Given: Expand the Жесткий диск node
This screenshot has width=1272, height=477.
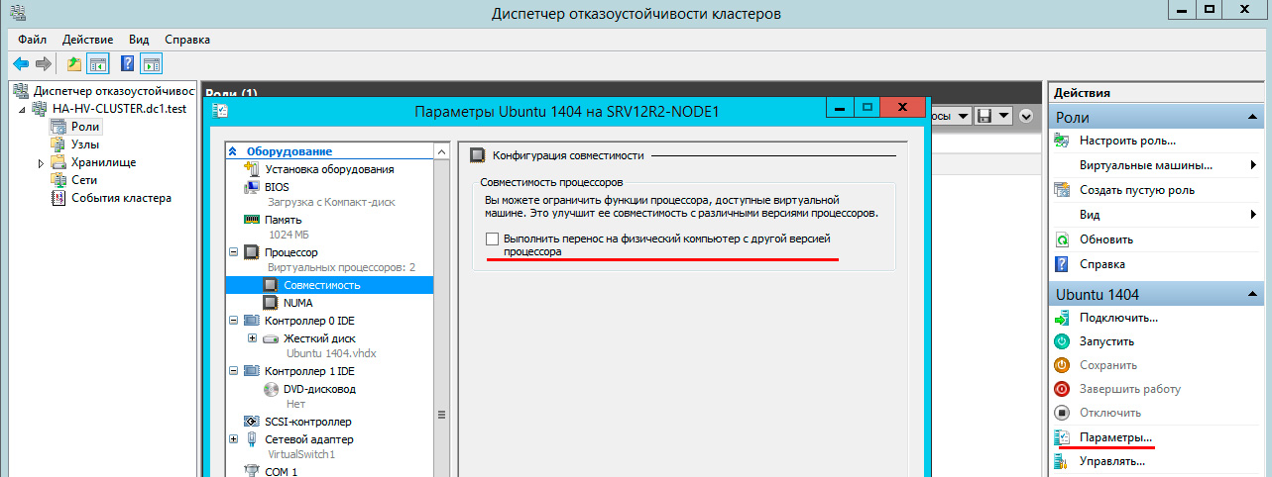Looking at the screenshot, I should coord(252,338).
